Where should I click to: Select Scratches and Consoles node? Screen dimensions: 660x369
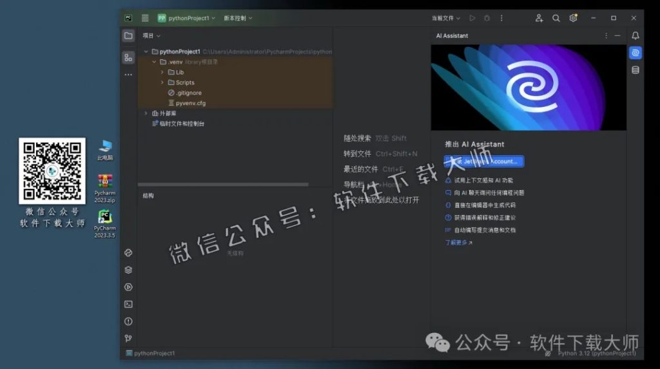point(178,124)
